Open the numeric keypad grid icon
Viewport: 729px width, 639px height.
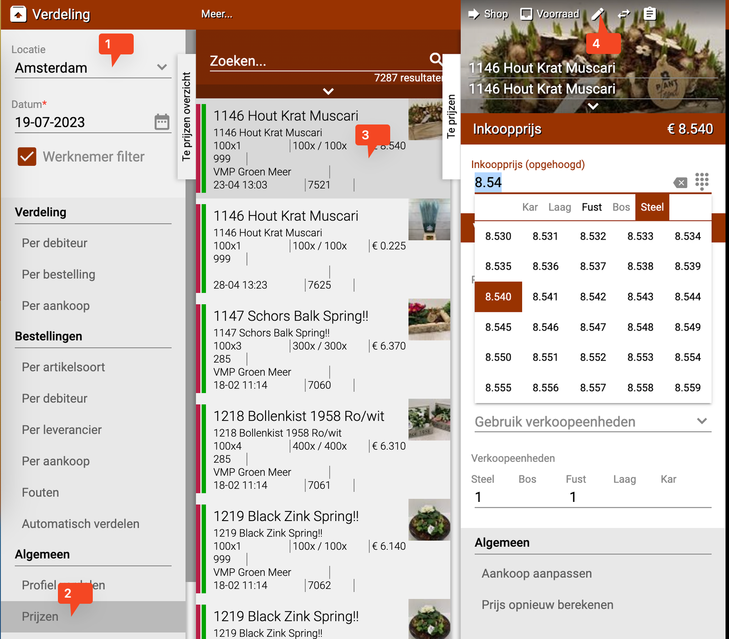[x=702, y=181]
